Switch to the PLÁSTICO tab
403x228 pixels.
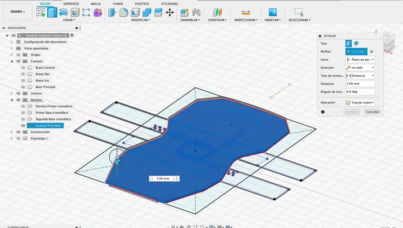142,3
